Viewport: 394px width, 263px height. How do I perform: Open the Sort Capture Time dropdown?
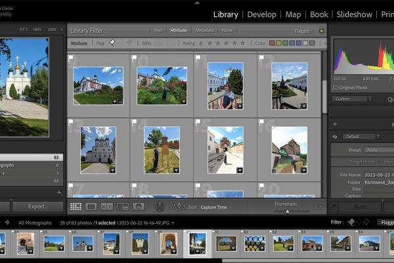coord(215,207)
